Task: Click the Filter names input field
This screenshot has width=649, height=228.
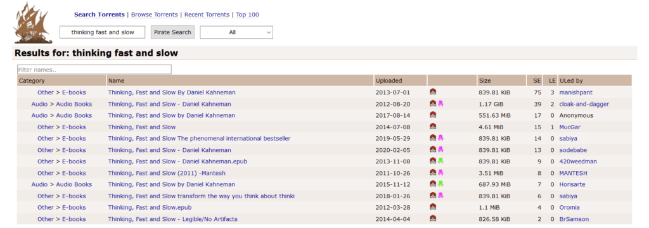Action: click(94, 70)
